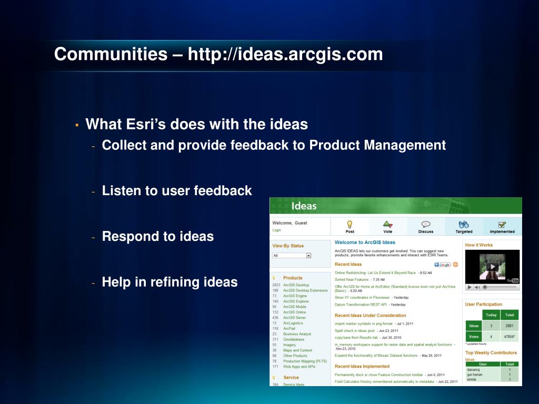Screen dimensions: 539x404
Task: Open ArcGIS Desktop Extensions category
Action: (x=305, y=290)
